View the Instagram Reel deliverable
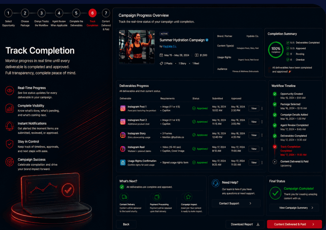Screen dimensions: 326x230 tap(254, 149)
